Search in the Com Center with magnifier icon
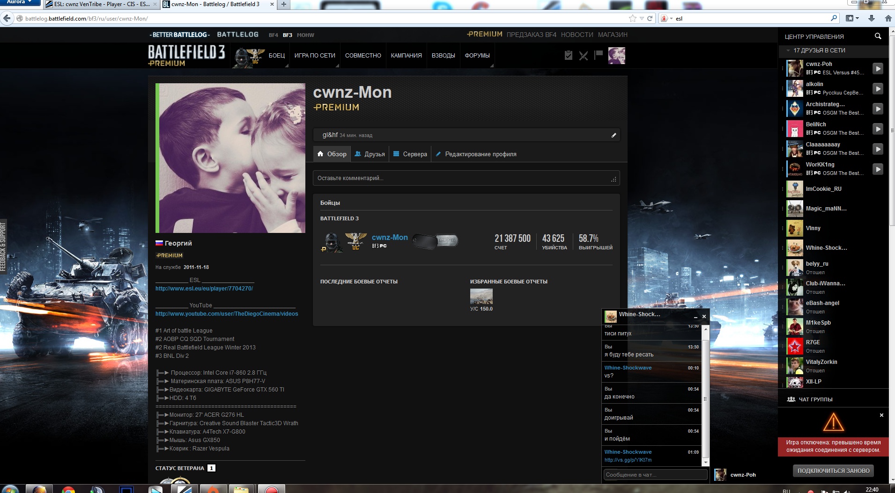 pyautogui.click(x=878, y=36)
